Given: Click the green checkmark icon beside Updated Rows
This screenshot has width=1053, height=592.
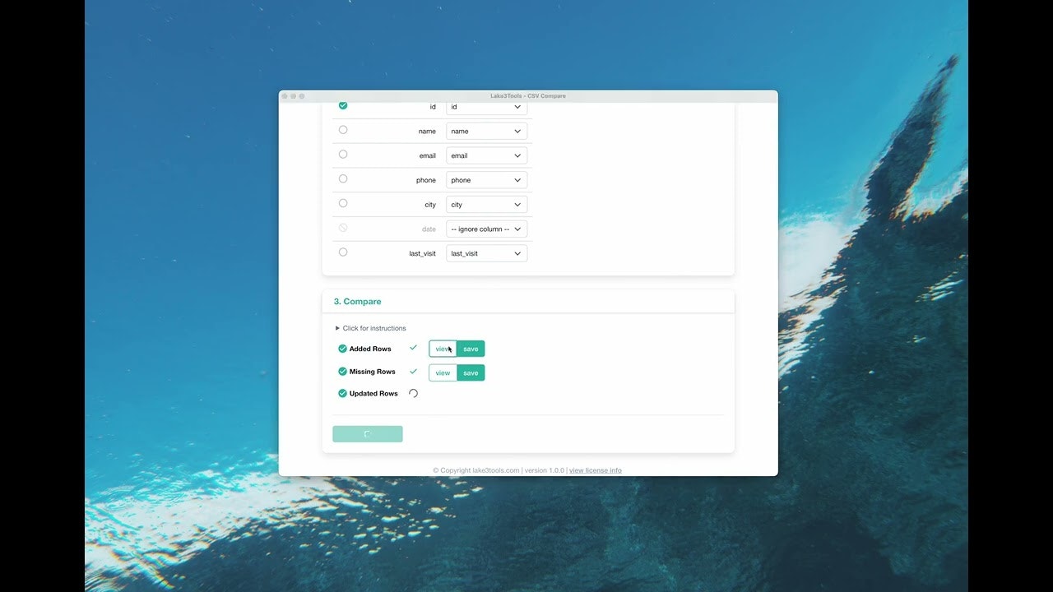Looking at the screenshot, I should 343,393.
